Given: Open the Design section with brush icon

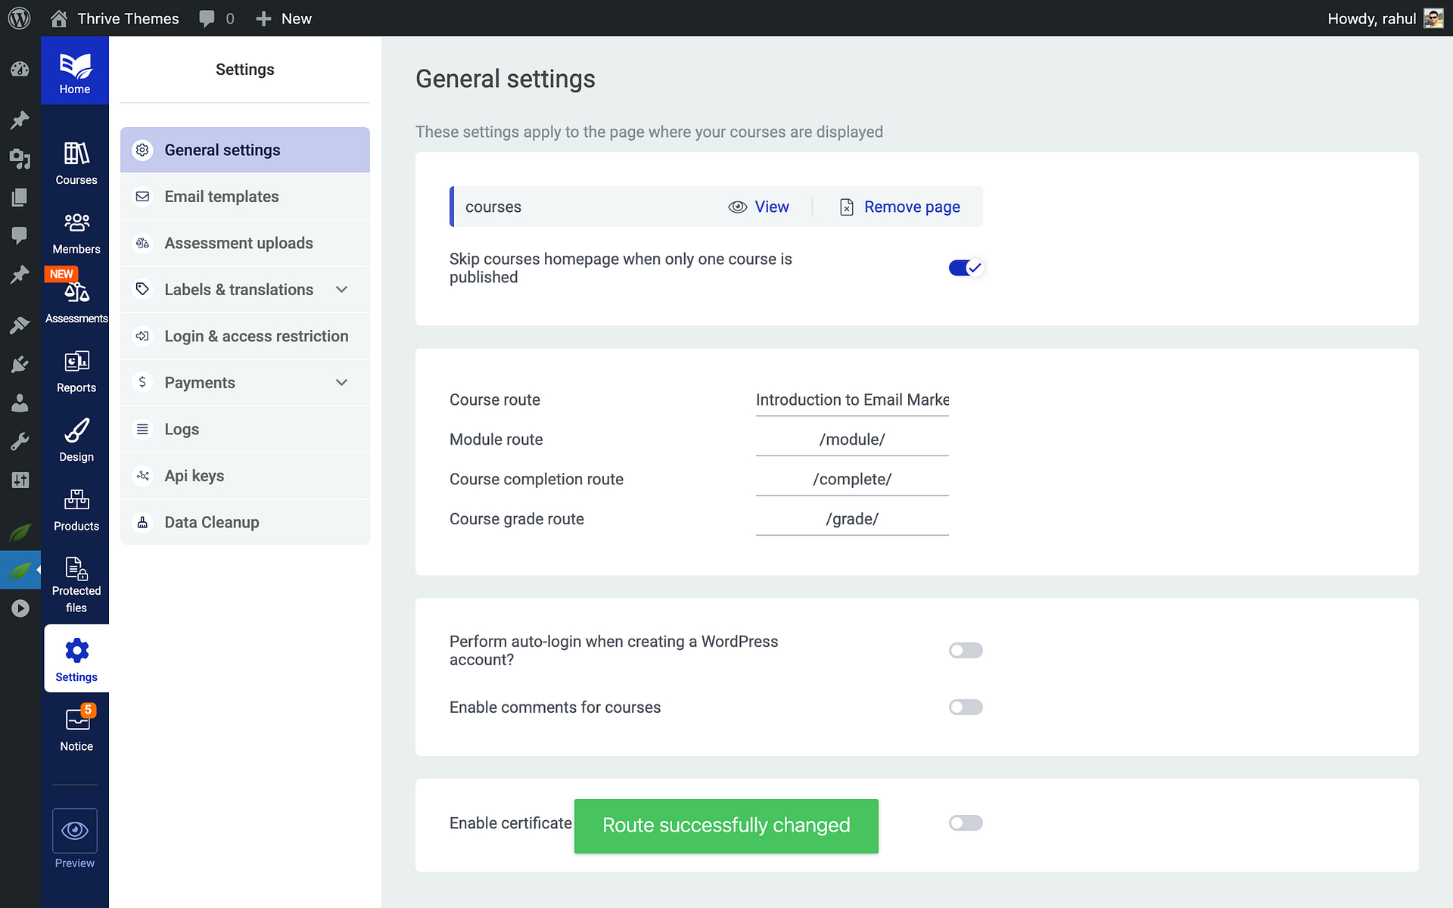Looking at the screenshot, I should [75, 437].
